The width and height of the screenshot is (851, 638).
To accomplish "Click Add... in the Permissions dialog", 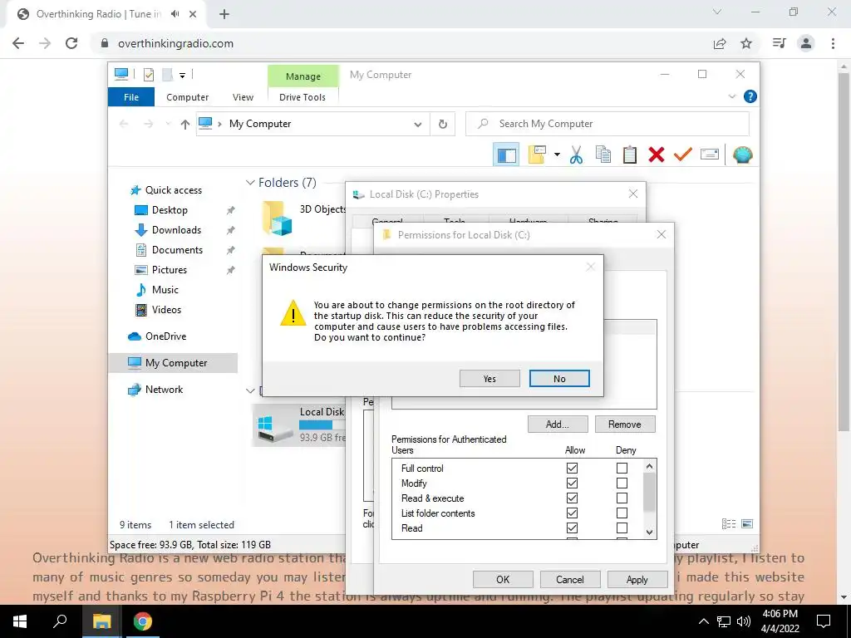I will pyautogui.click(x=558, y=425).
